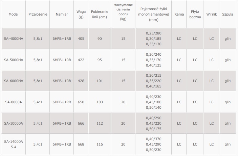Select the Przełożenie column header
Screen dimensions: 238x156
pyautogui.click(x=38, y=15)
